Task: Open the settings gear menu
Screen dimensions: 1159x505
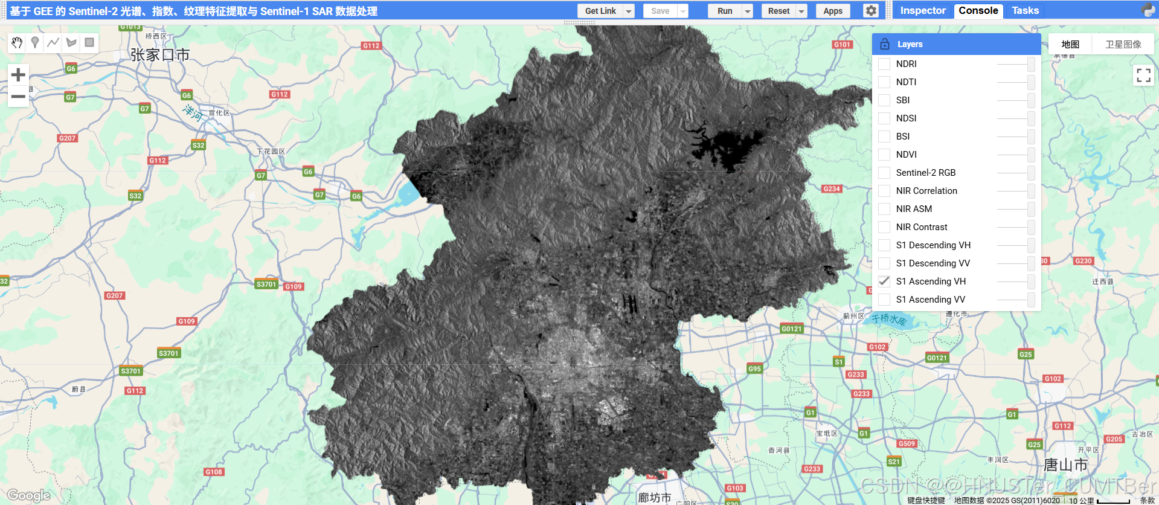Action: tap(871, 11)
